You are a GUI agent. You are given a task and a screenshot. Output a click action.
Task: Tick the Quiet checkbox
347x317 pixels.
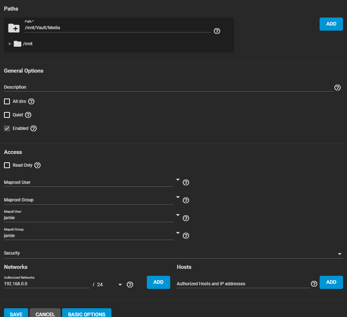(7, 115)
